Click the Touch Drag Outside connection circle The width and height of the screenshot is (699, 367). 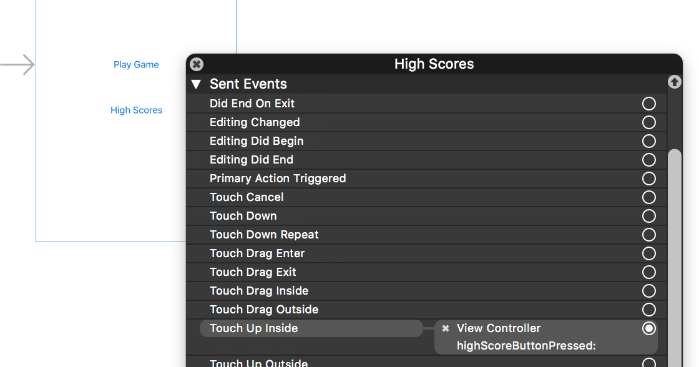click(x=649, y=310)
